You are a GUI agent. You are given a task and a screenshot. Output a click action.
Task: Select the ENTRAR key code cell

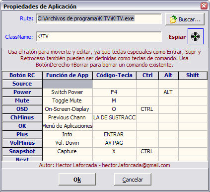pyautogui.click(x=114, y=135)
